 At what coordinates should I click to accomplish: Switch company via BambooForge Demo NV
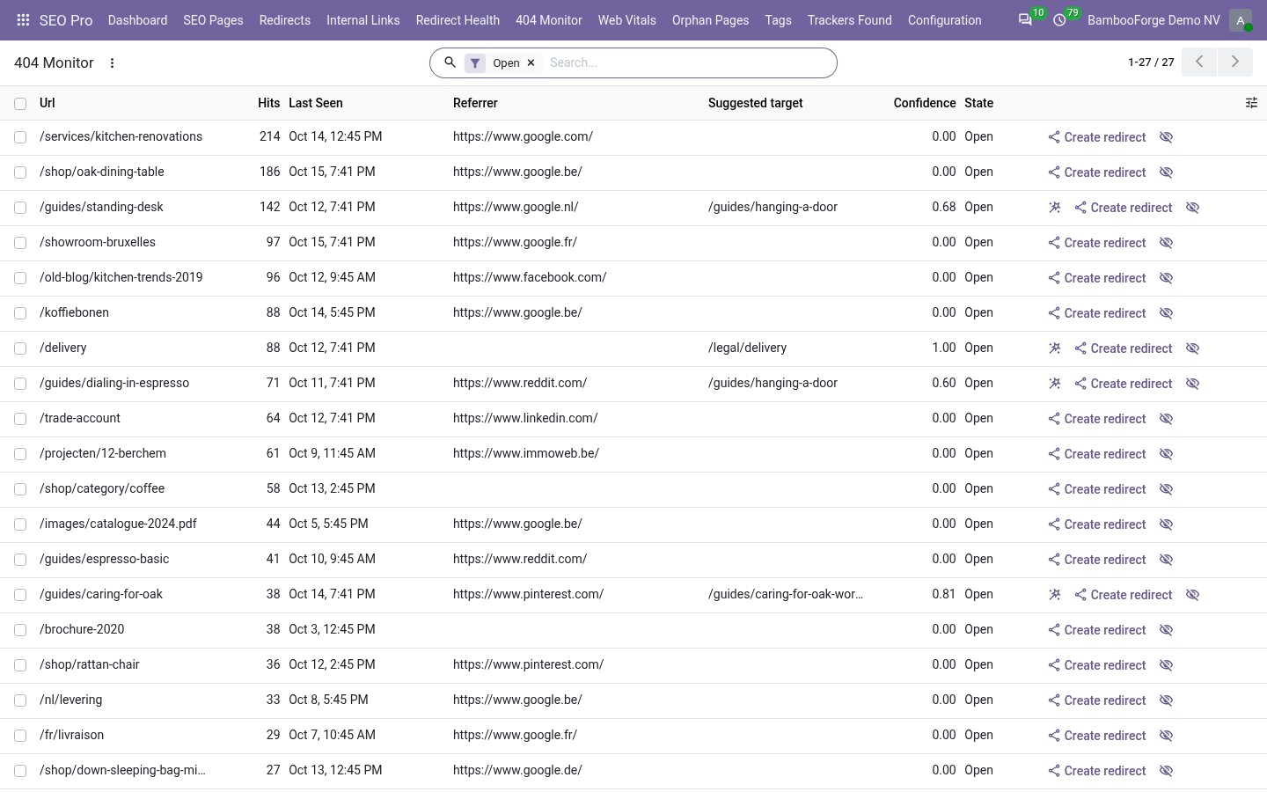pos(1153,20)
